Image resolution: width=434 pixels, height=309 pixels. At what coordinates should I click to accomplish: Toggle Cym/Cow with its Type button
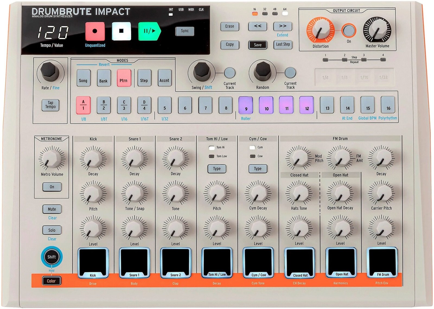[x=257, y=168]
